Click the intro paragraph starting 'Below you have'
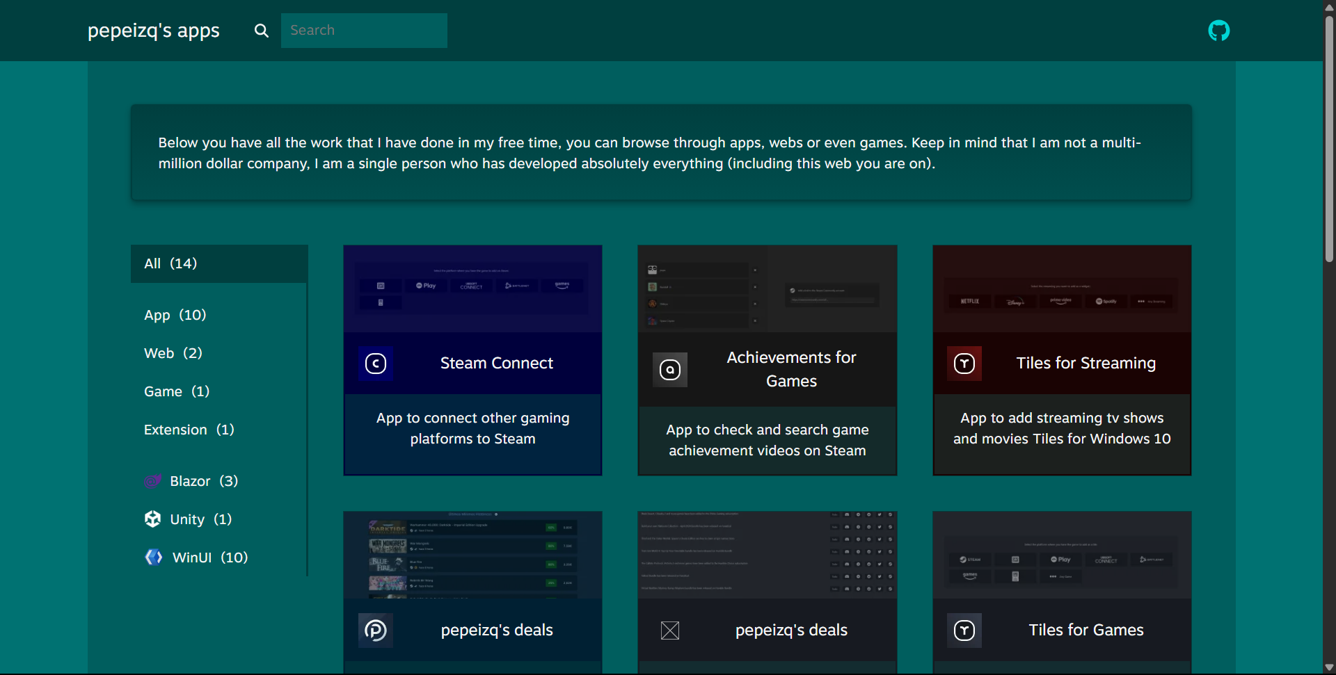 coord(649,153)
